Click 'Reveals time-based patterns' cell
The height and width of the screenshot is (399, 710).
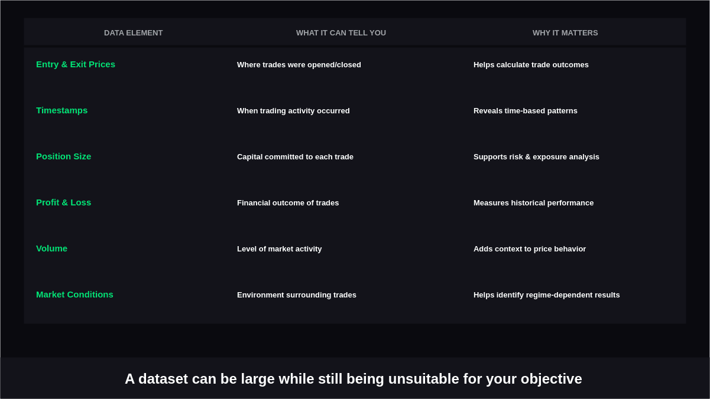click(526, 111)
